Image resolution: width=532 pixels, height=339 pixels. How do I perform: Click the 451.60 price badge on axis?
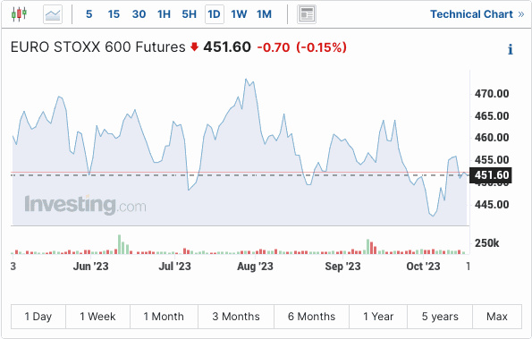[491, 175]
